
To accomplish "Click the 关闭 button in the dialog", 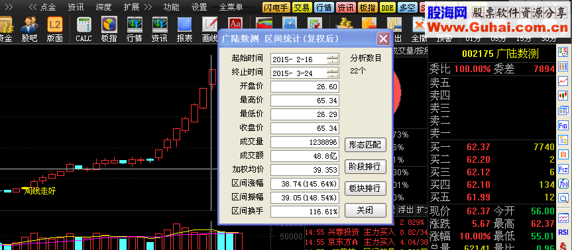I will point(365,210).
